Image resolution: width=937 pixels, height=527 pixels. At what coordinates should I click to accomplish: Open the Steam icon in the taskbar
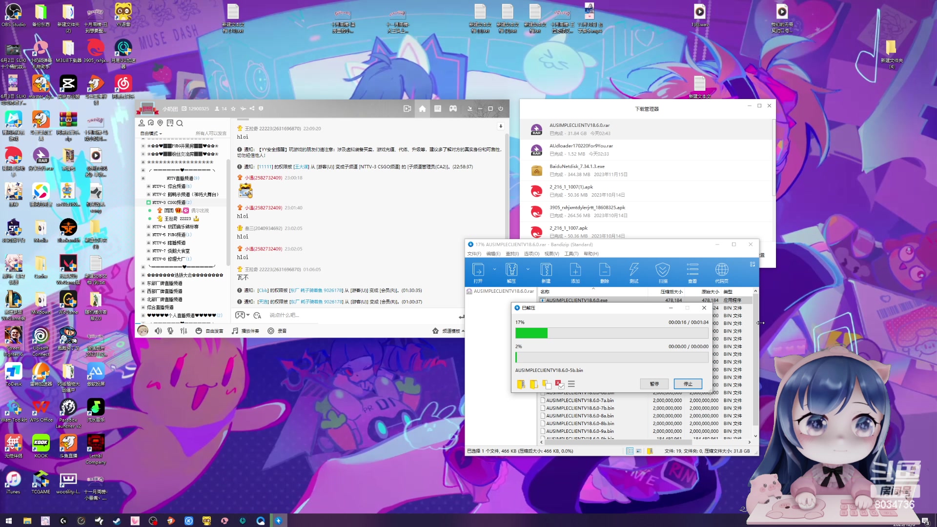117,521
